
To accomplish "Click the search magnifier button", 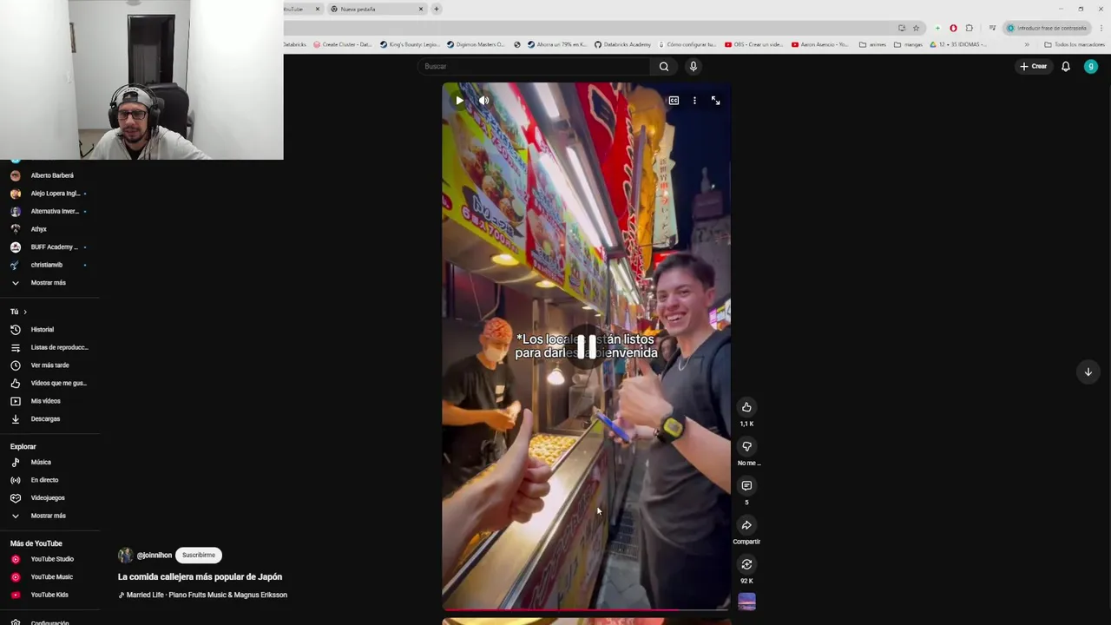I will 664,66.
